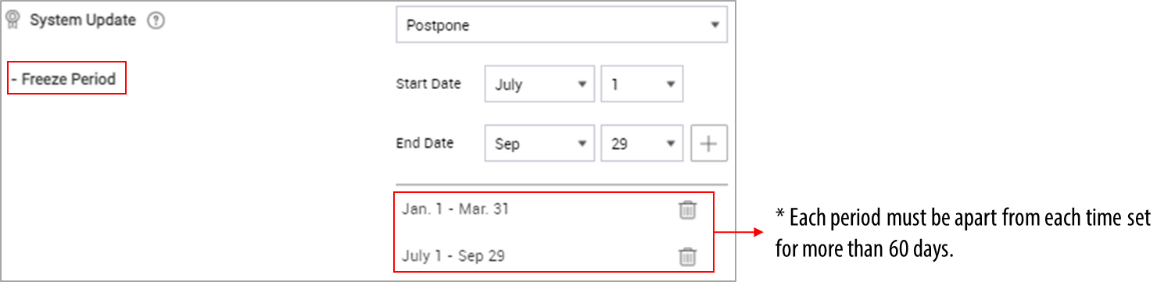This screenshot has height=282, width=1175.
Task: Click the Freeze Period label
Action: (66, 79)
